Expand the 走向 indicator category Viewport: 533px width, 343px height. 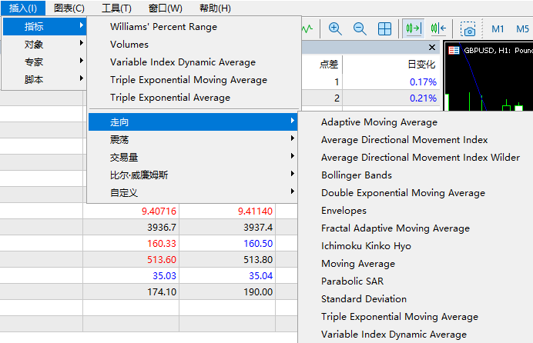click(193, 122)
